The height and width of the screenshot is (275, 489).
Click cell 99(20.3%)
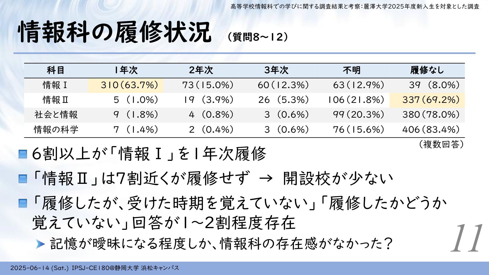pos(359,115)
